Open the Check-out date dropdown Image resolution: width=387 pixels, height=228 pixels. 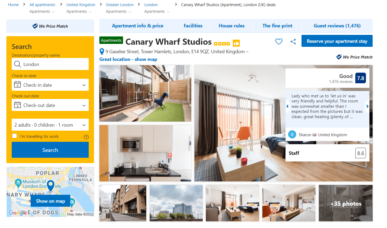pos(50,105)
